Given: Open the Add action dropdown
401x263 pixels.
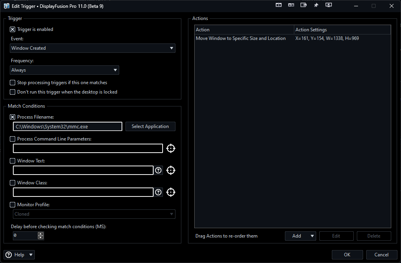Looking at the screenshot, I should click(301, 236).
